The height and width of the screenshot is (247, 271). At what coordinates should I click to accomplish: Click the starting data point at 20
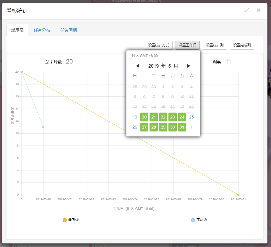click(22, 72)
